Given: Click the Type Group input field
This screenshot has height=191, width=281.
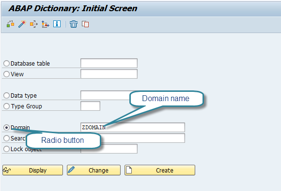Looking at the screenshot, I should click(90, 106).
